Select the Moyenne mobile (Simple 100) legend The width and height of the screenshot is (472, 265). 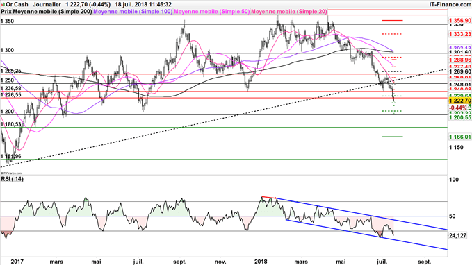tap(133, 12)
